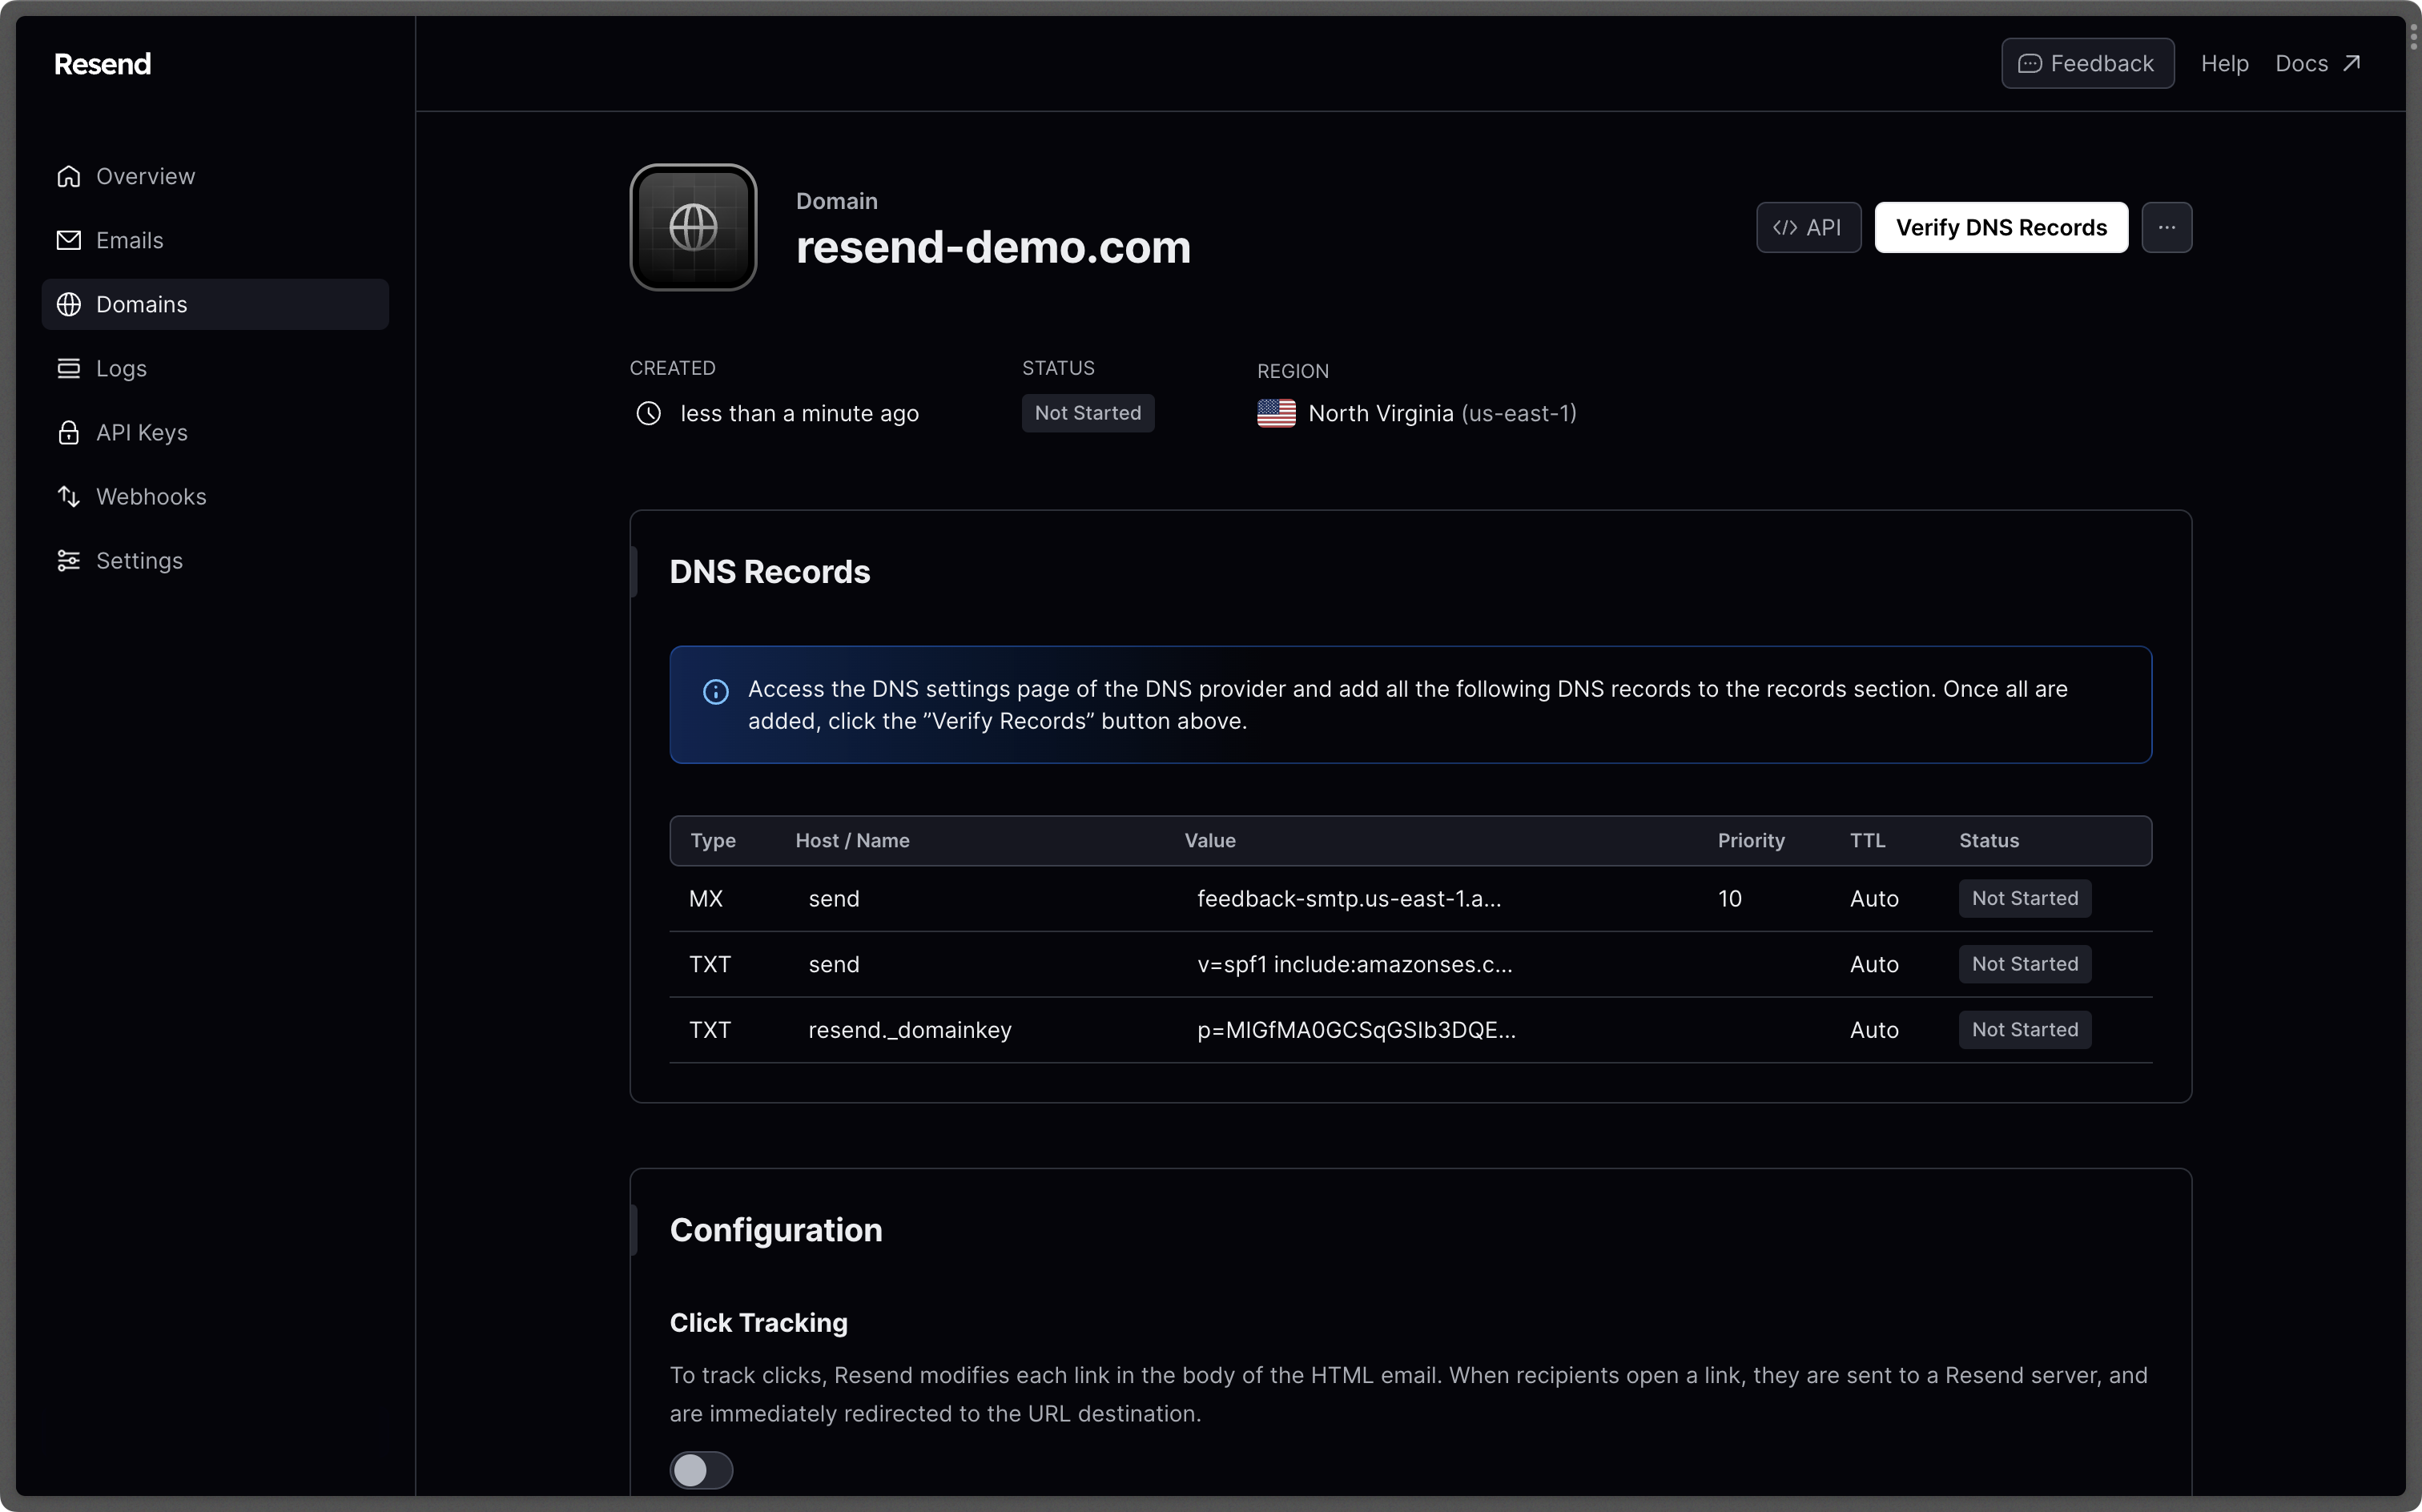Click the Docs external arrow icon
The height and width of the screenshot is (1512, 2422).
[2352, 63]
